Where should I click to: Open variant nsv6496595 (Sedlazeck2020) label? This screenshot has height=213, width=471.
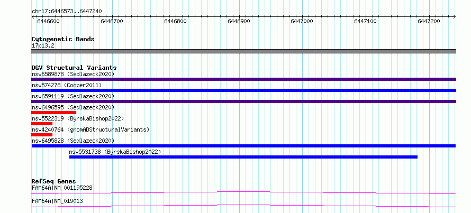coord(73,107)
